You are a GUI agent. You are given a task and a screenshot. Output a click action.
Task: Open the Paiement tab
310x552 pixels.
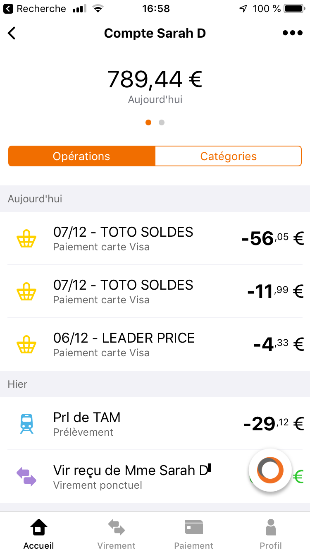coord(194,534)
